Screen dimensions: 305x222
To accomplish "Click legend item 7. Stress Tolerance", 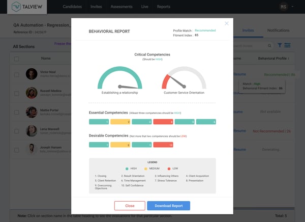I will tap(166, 181).
